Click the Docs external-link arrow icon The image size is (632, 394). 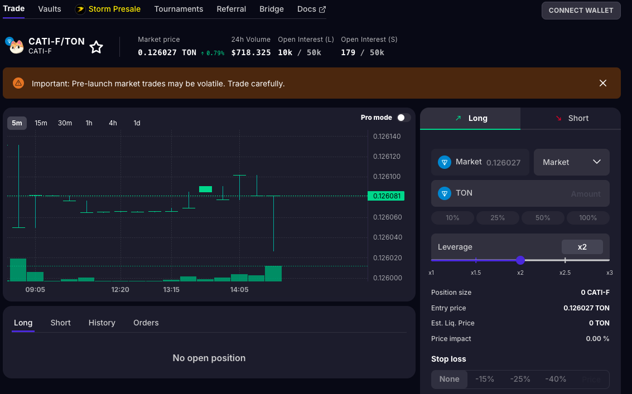click(322, 9)
